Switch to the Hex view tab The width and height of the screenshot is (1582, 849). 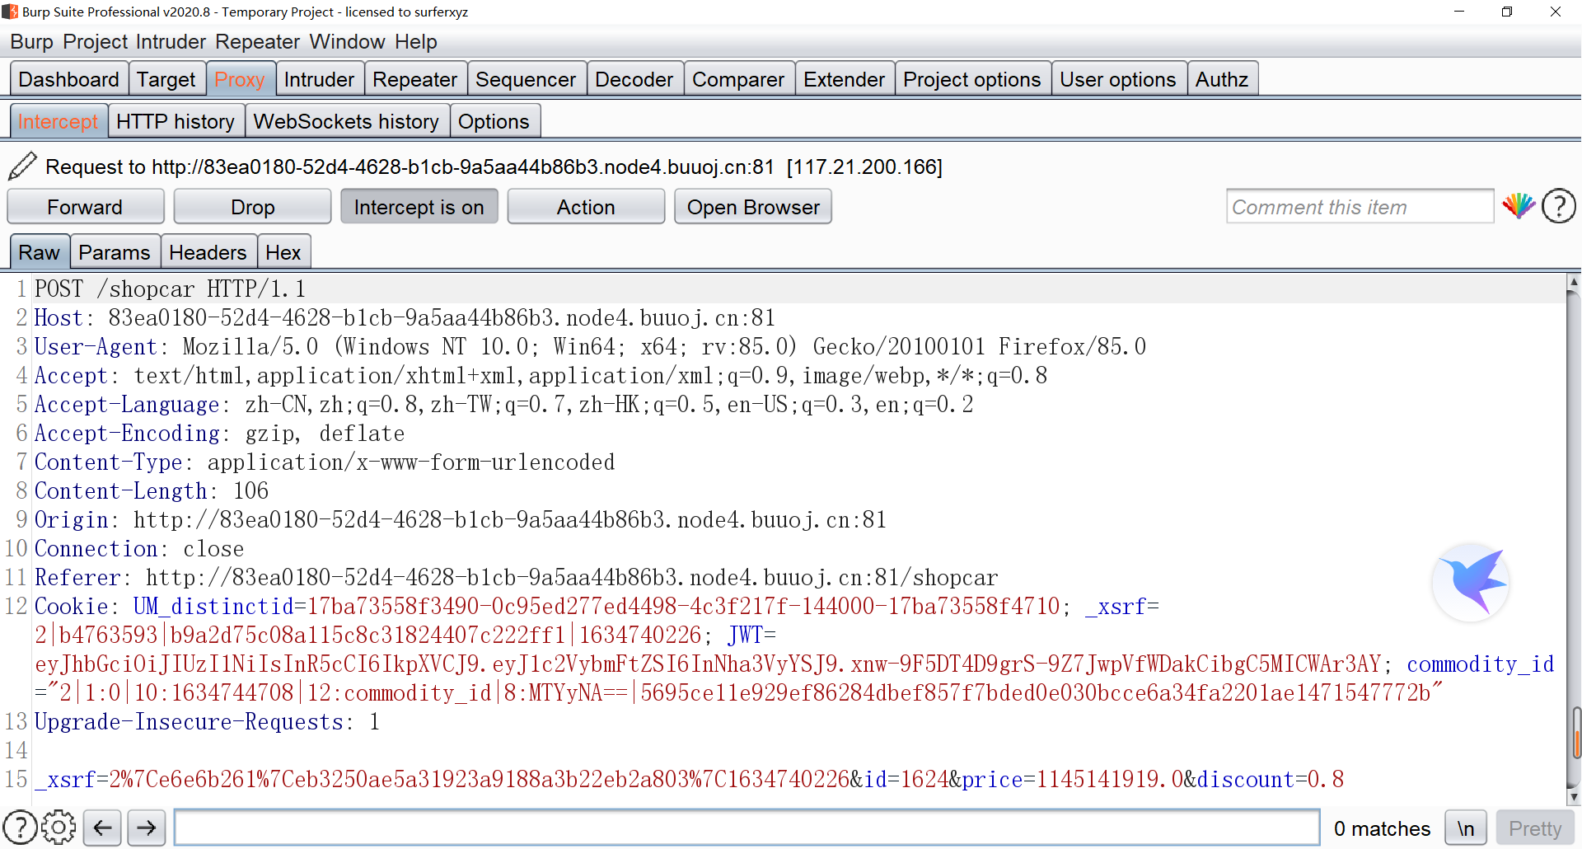tap(283, 252)
